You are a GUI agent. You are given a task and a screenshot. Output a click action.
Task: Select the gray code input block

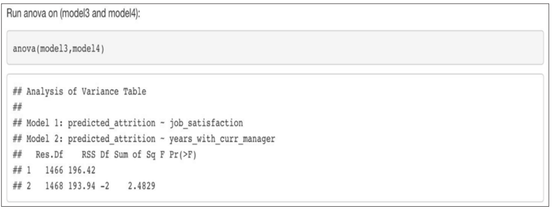275,47
